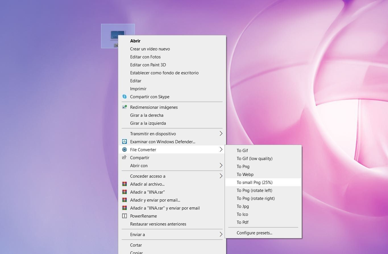The image size is (388, 254).
Task: Expand the Abrir con submenu arrow
Action: 221,166
